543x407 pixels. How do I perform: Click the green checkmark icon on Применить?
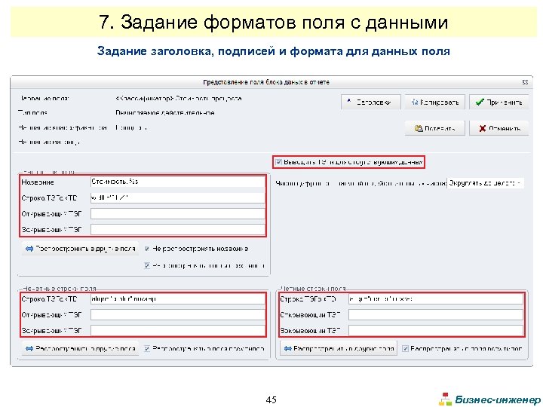[x=480, y=102]
